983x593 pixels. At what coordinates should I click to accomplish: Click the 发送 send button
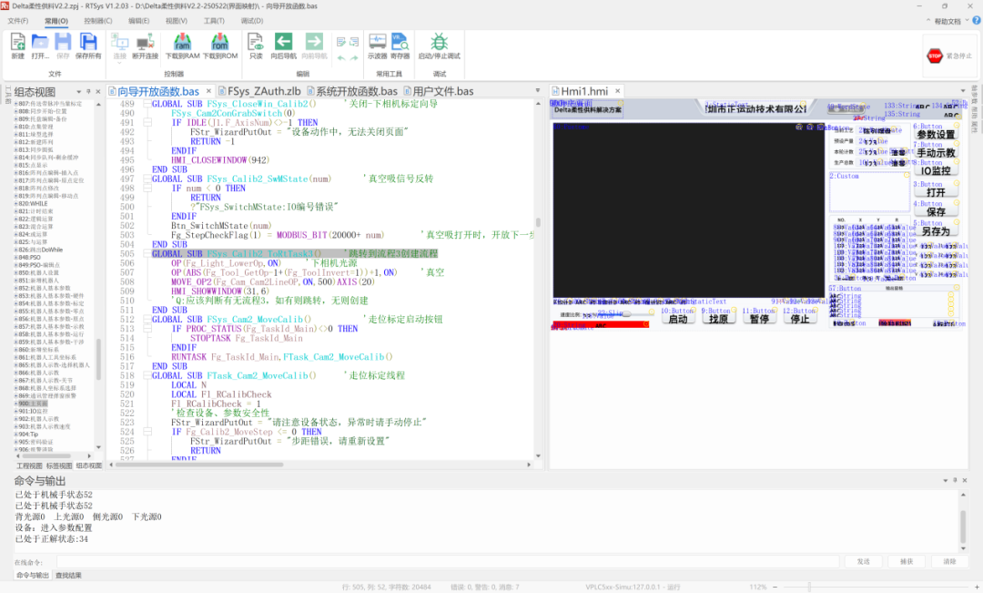863,562
